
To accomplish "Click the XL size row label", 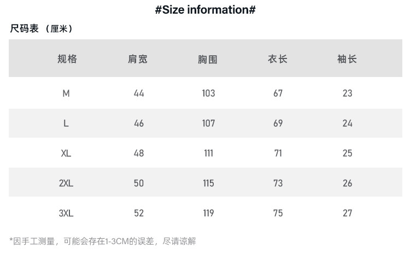I will click(x=66, y=153).
